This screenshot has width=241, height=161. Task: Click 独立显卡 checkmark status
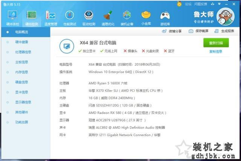click(87, 51)
